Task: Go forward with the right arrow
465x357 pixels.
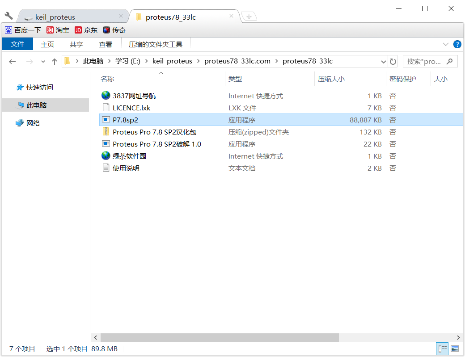Action: click(x=30, y=62)
